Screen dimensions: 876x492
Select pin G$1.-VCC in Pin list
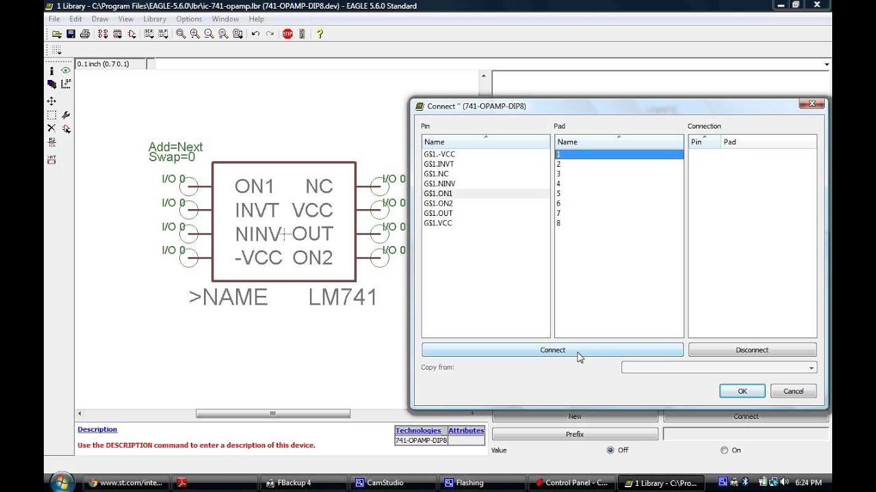[486, 154]
